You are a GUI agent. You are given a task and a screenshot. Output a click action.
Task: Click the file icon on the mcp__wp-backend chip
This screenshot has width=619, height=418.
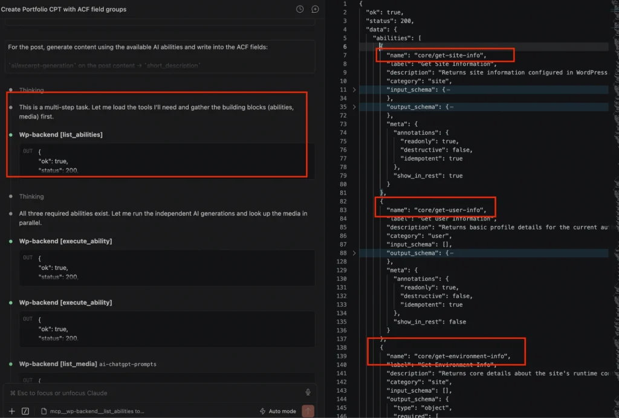(x=44, y=411)
